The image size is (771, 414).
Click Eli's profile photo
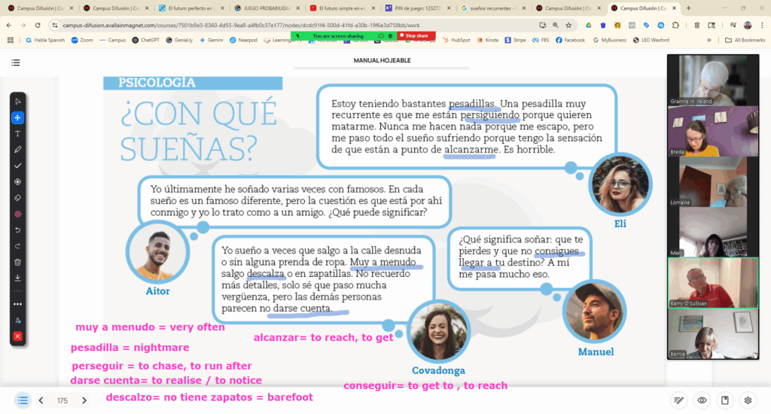point(620,185)
